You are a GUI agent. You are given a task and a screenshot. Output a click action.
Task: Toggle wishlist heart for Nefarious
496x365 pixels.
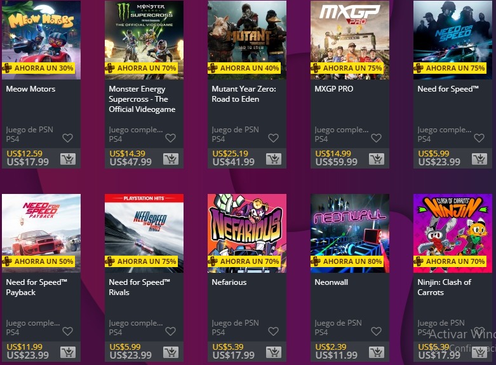(273, 331)
